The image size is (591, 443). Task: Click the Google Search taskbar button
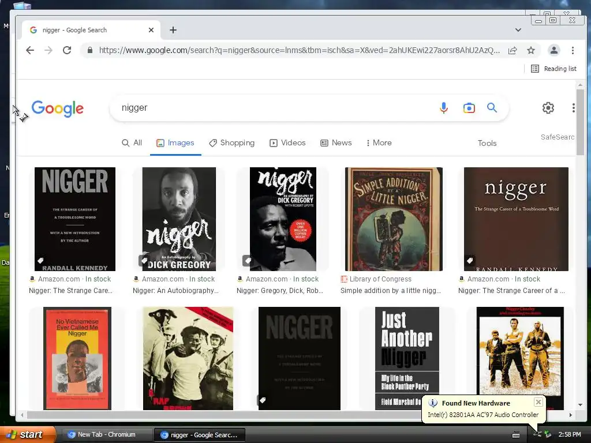pos(200,435)
